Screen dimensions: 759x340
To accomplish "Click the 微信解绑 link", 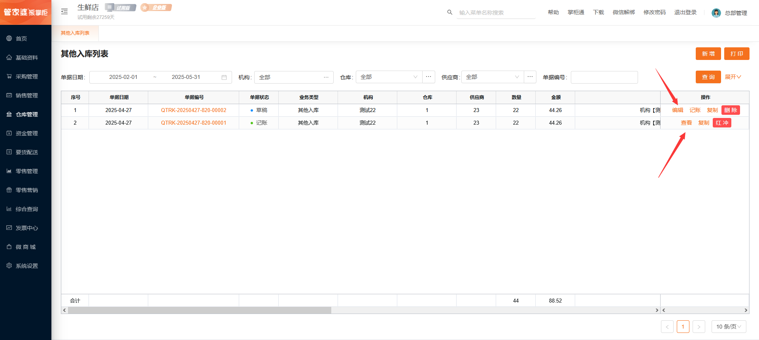I will (624, 12).
